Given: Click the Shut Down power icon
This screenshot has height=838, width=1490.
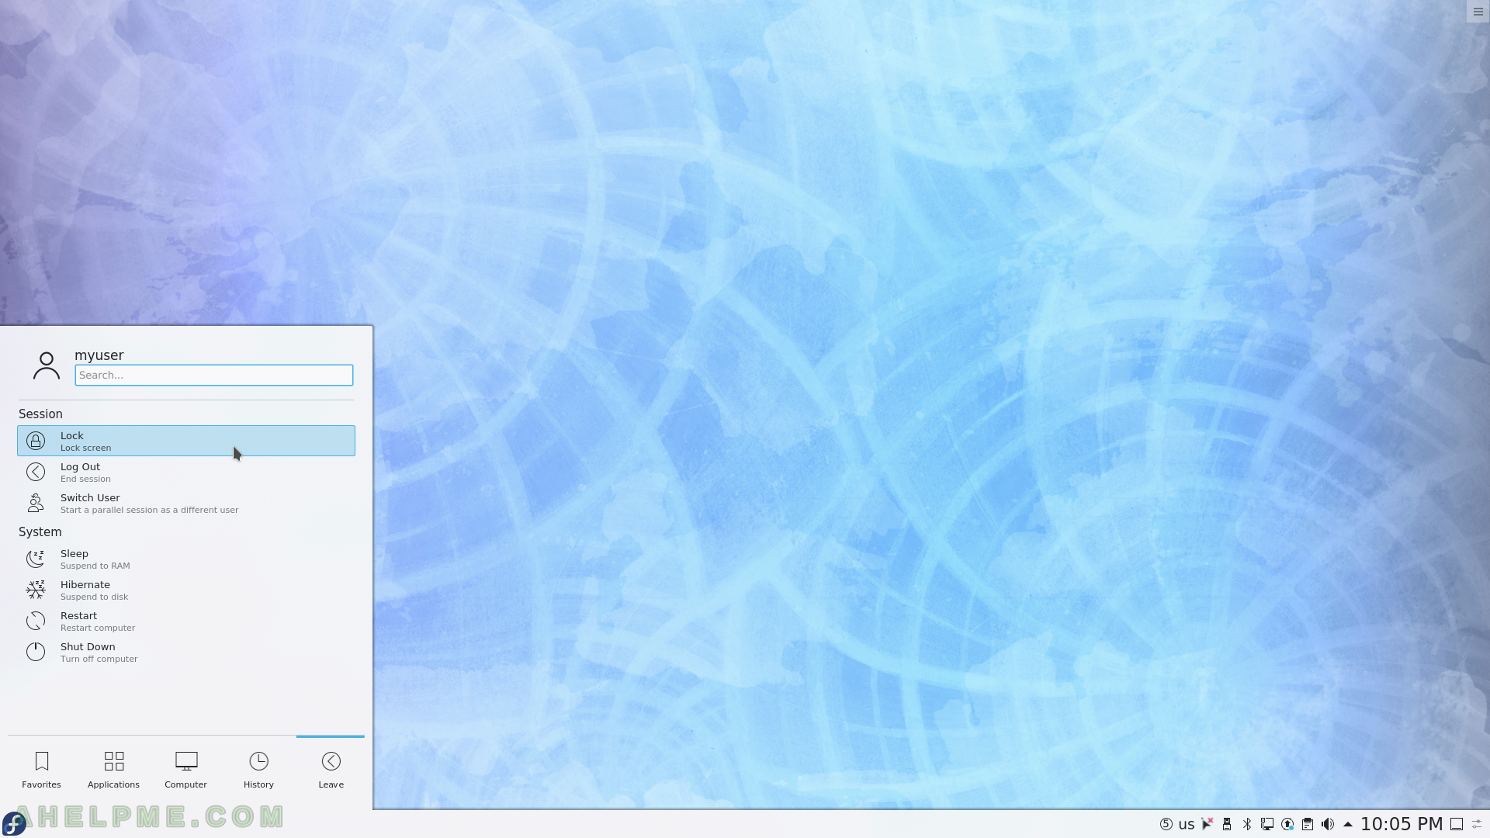Looking at the screenshot, I should 36,652.
